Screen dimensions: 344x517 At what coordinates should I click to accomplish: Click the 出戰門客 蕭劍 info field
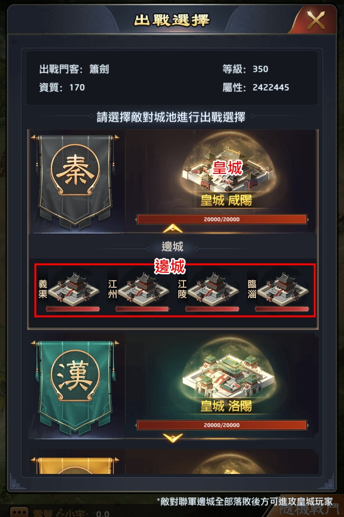(x=74, y=69)
